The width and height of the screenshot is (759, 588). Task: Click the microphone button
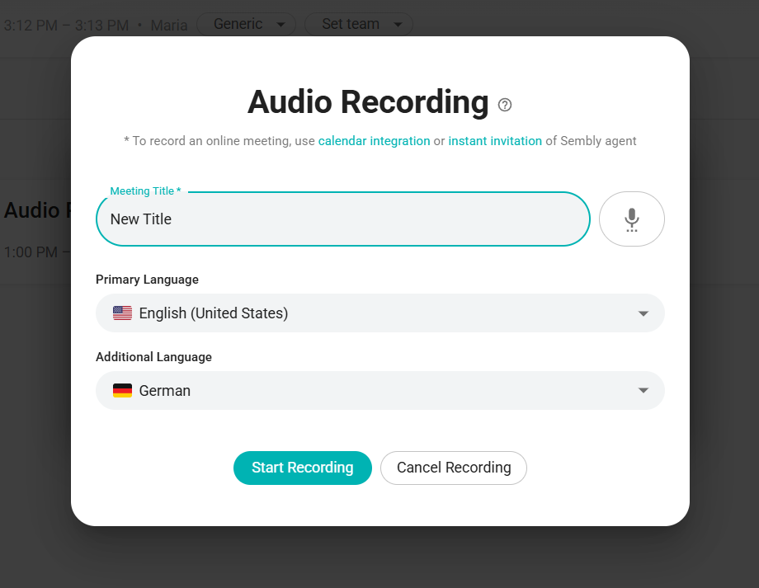point(631,219)
